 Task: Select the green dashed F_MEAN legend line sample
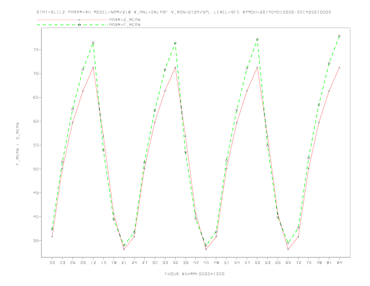[x=72, y=25]
